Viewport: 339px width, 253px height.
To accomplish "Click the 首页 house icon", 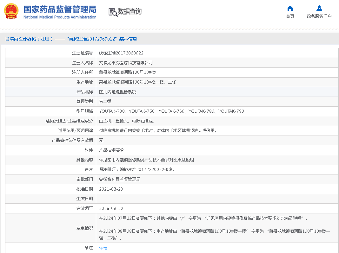I will 290,9.
